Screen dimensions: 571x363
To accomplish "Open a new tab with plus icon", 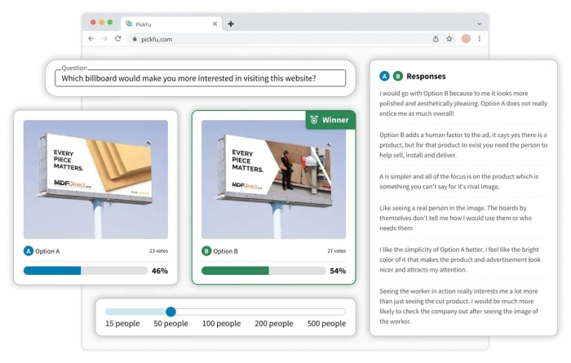I will point(231,24).
